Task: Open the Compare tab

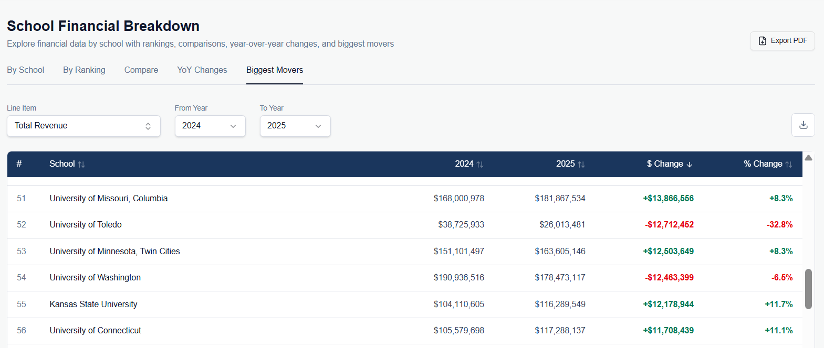Action: pyautogui.click(x=141, y=70)
